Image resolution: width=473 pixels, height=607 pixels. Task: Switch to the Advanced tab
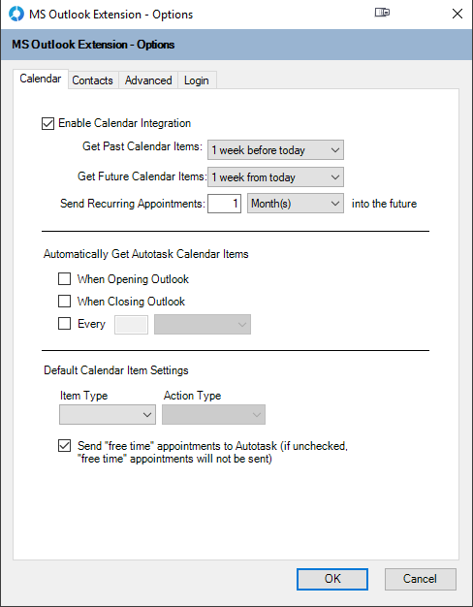148,80
